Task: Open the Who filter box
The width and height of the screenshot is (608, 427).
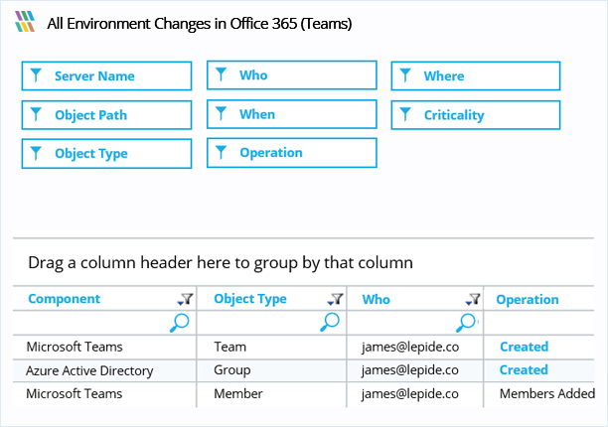Action: pyautogui.click(x=292, y=75)
